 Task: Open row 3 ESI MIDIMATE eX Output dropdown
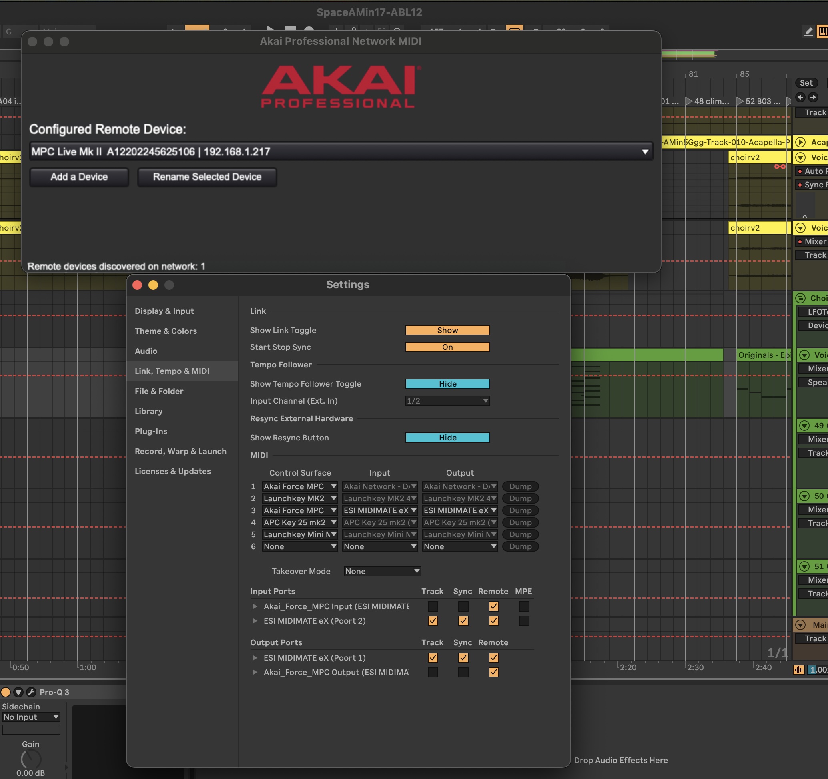(460, 510)
